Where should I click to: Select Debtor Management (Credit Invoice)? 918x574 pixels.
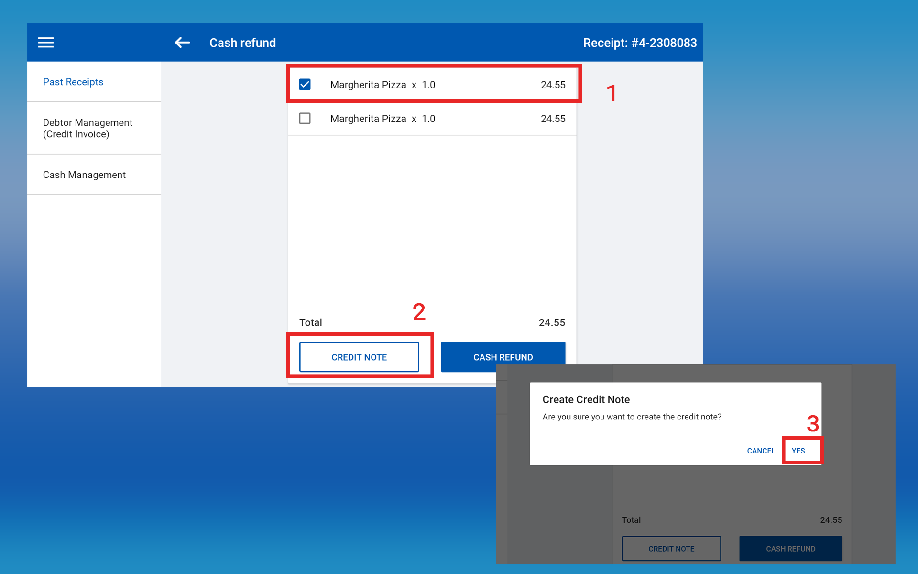point(88,128)
